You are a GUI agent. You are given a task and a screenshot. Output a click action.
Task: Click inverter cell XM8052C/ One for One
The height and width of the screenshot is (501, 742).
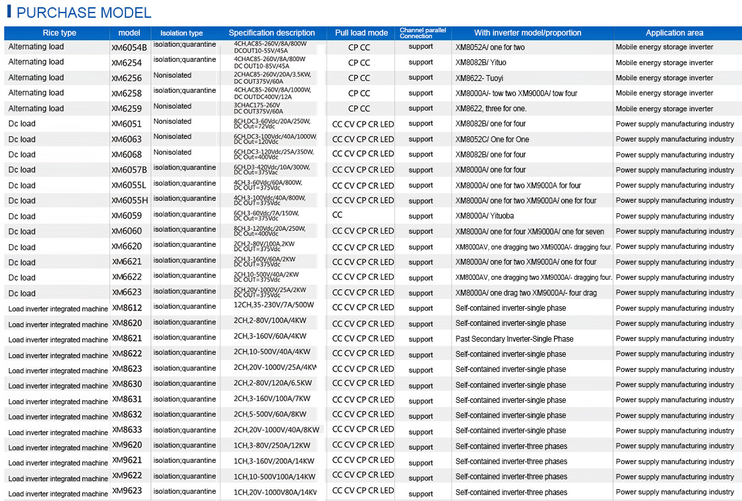click(492, 140)
